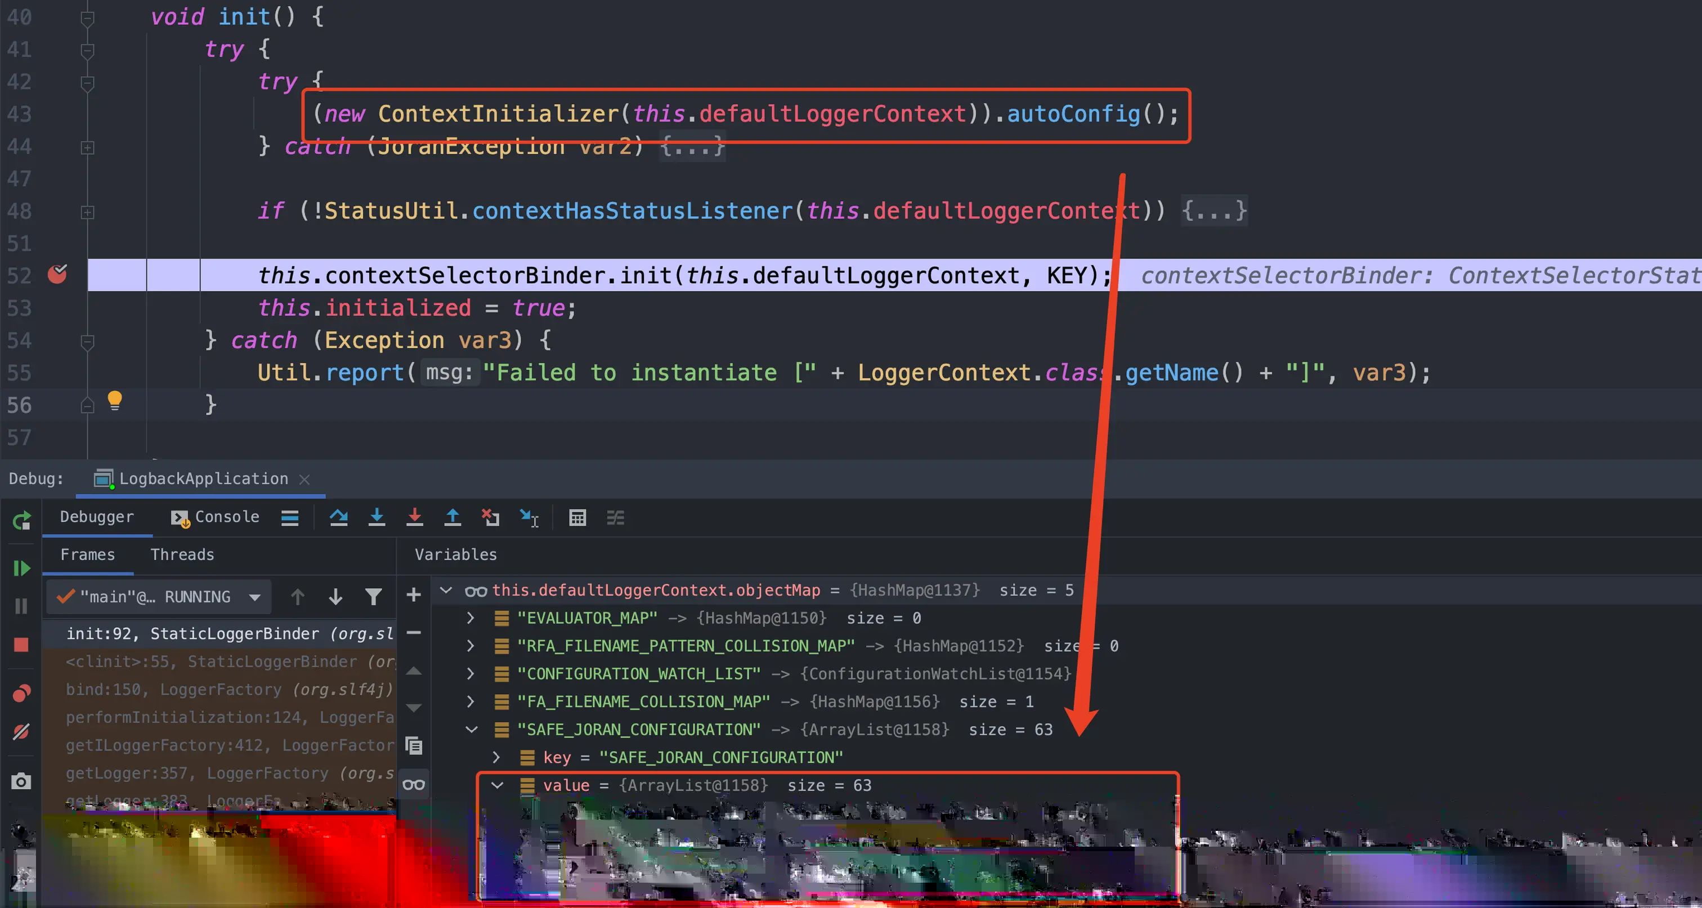The height and width of the screenshot is (908, 1702).
Task: Click the previous frame up arrow
Action: pos(297,597)
